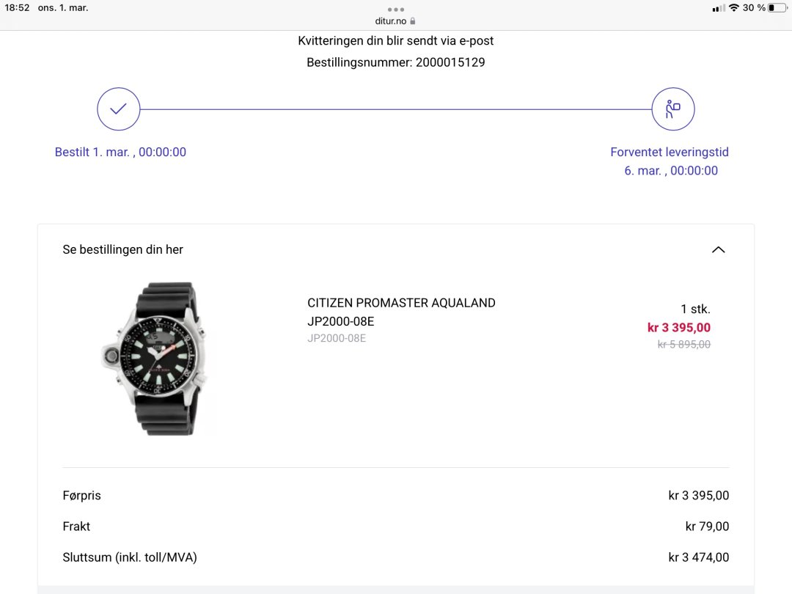Viewport: 792px width, 594px height.
Task: Tap the lock icon beside ditur.no
Action: pos(413,21)
